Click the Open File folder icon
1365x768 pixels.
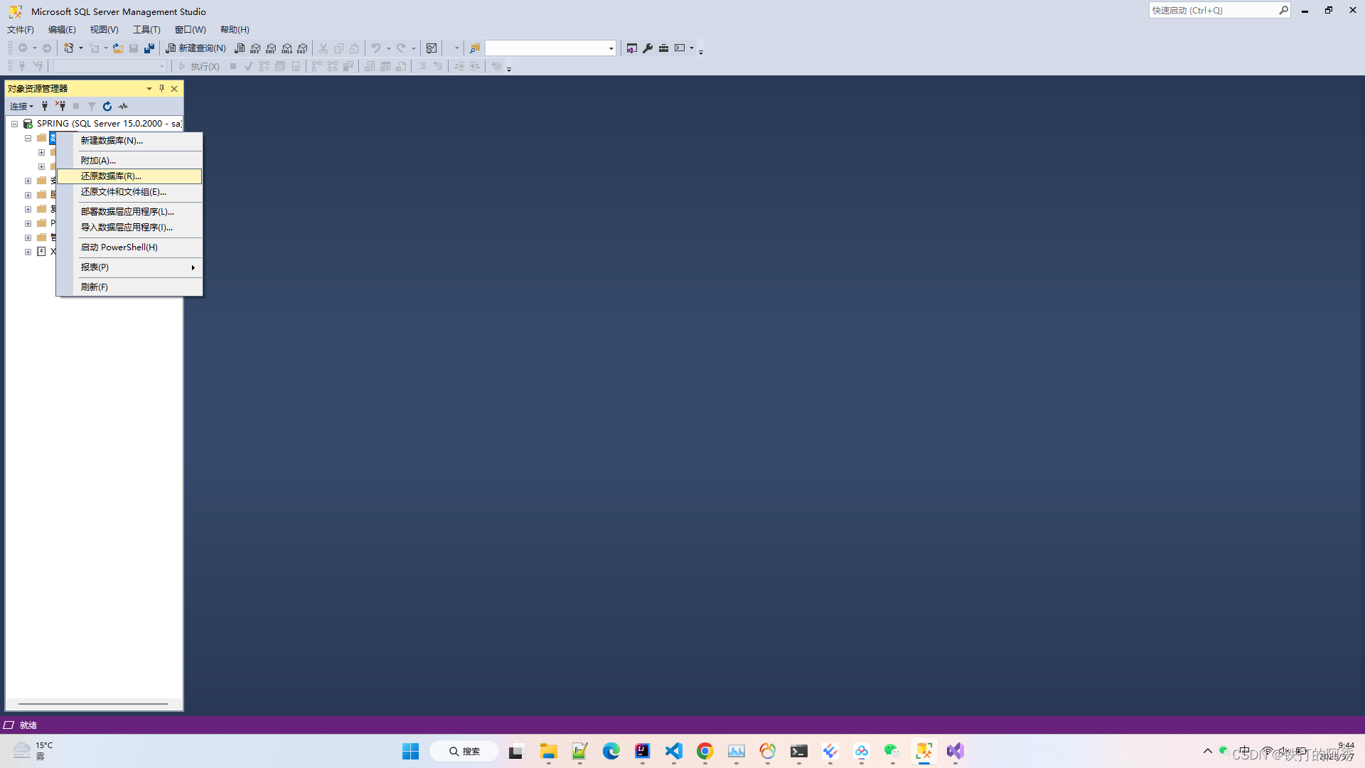pyautogui.click(x=118, y=48)
